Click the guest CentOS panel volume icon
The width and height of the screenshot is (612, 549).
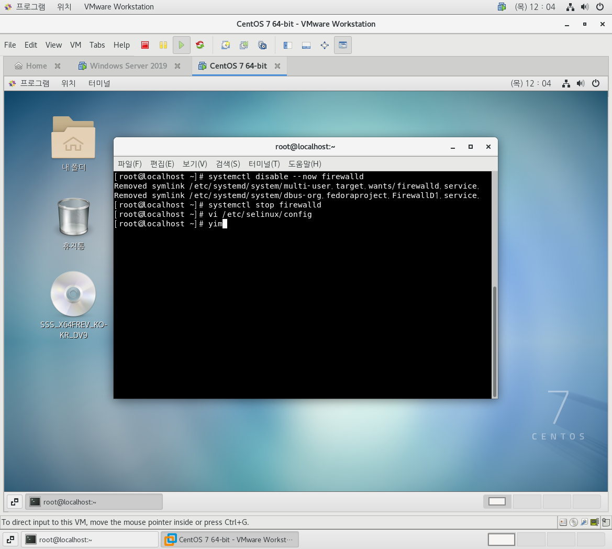(581, 83)
